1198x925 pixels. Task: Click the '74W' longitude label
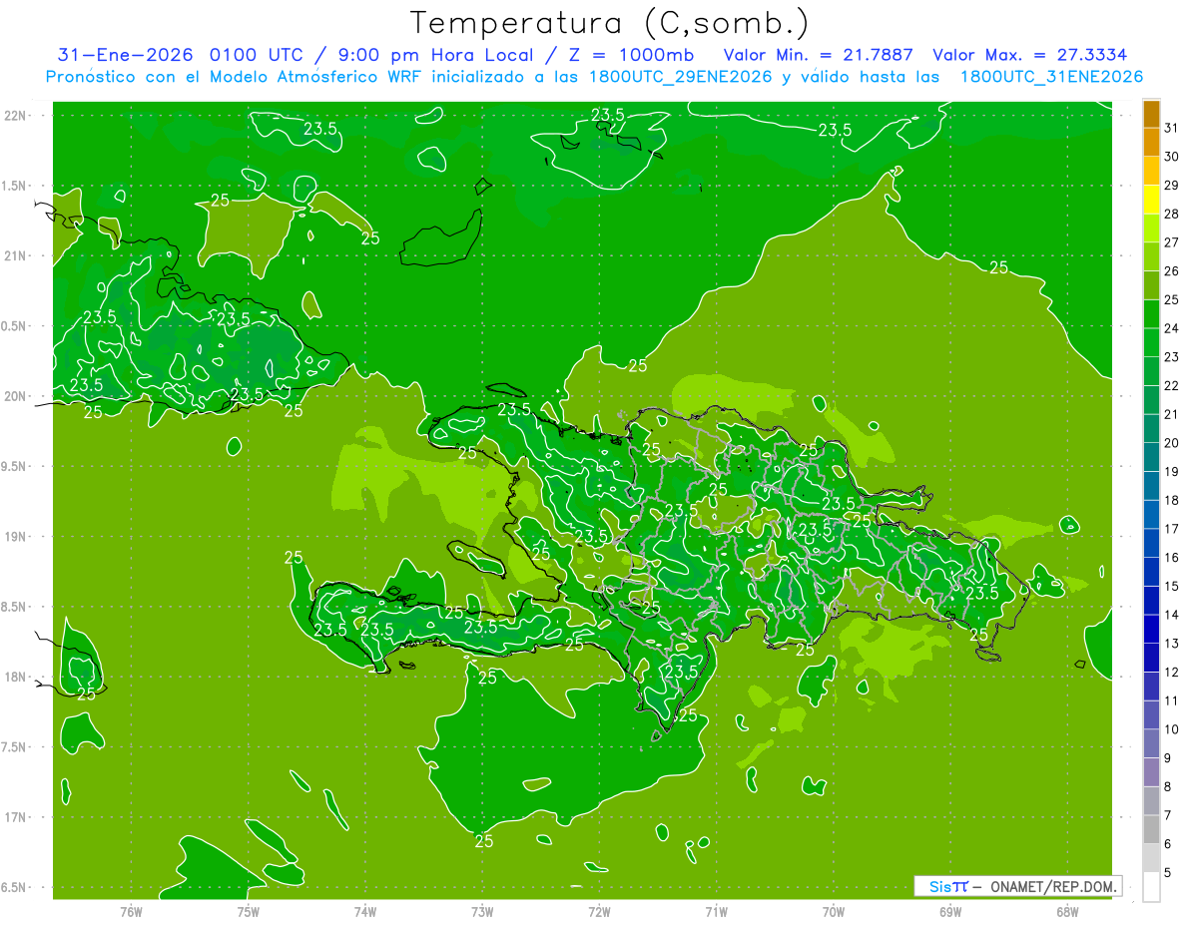pyautogui.click(x=365, y=912)
